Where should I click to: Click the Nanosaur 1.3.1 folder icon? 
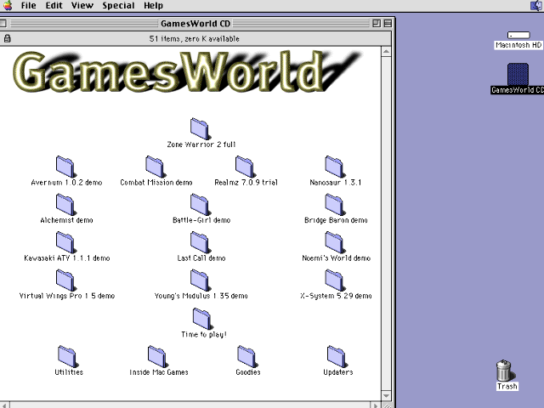pyautogui.click(x=334, y=167)
